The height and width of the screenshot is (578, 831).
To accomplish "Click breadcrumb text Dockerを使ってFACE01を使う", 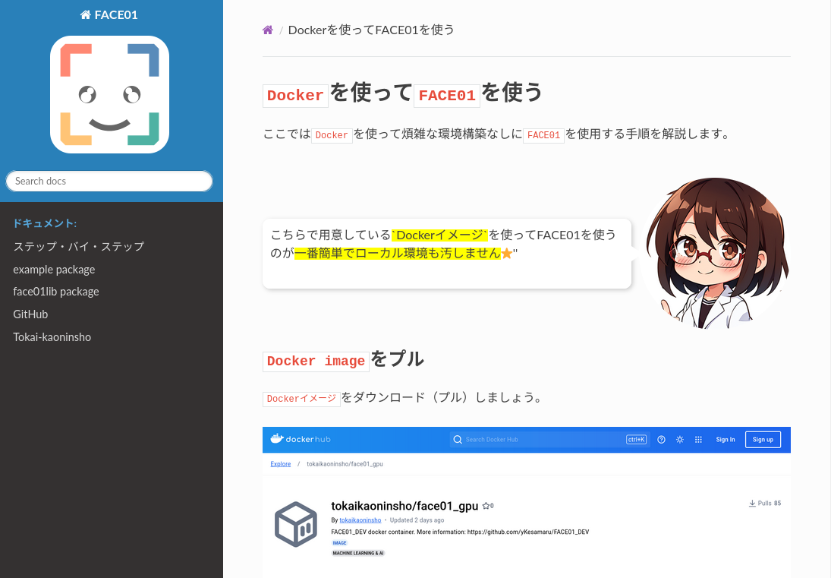I will [x=371, y=30].
